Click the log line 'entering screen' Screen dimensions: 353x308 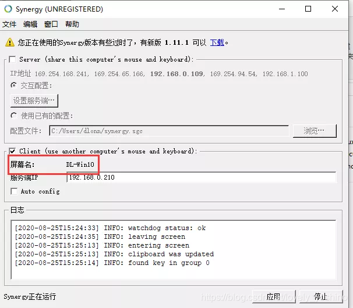coord(102,246)
